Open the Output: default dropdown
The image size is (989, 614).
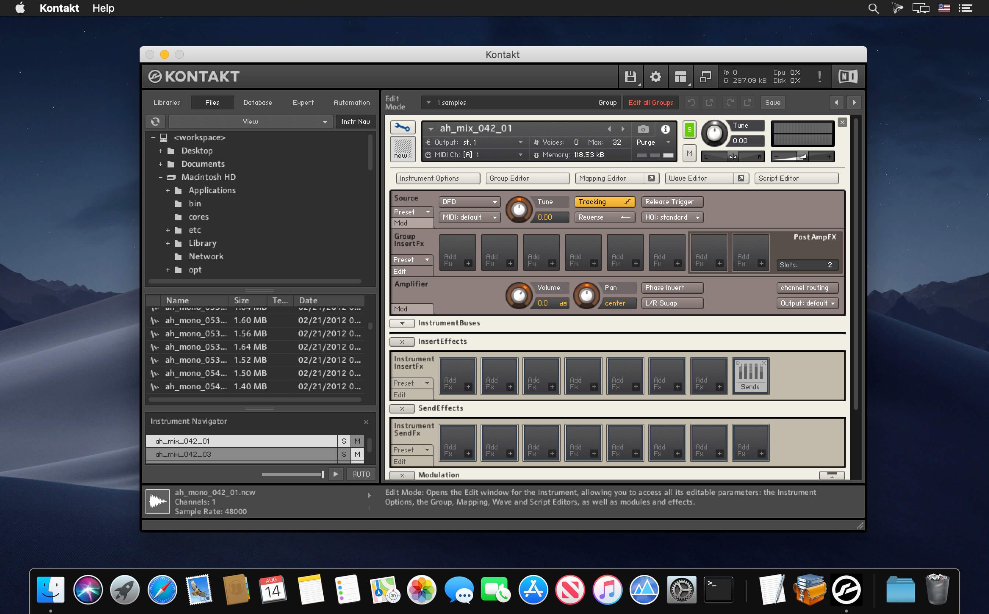[808, 303]
